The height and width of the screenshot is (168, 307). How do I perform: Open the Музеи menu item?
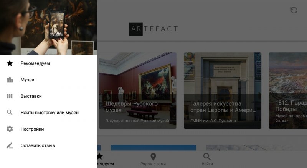49,80
